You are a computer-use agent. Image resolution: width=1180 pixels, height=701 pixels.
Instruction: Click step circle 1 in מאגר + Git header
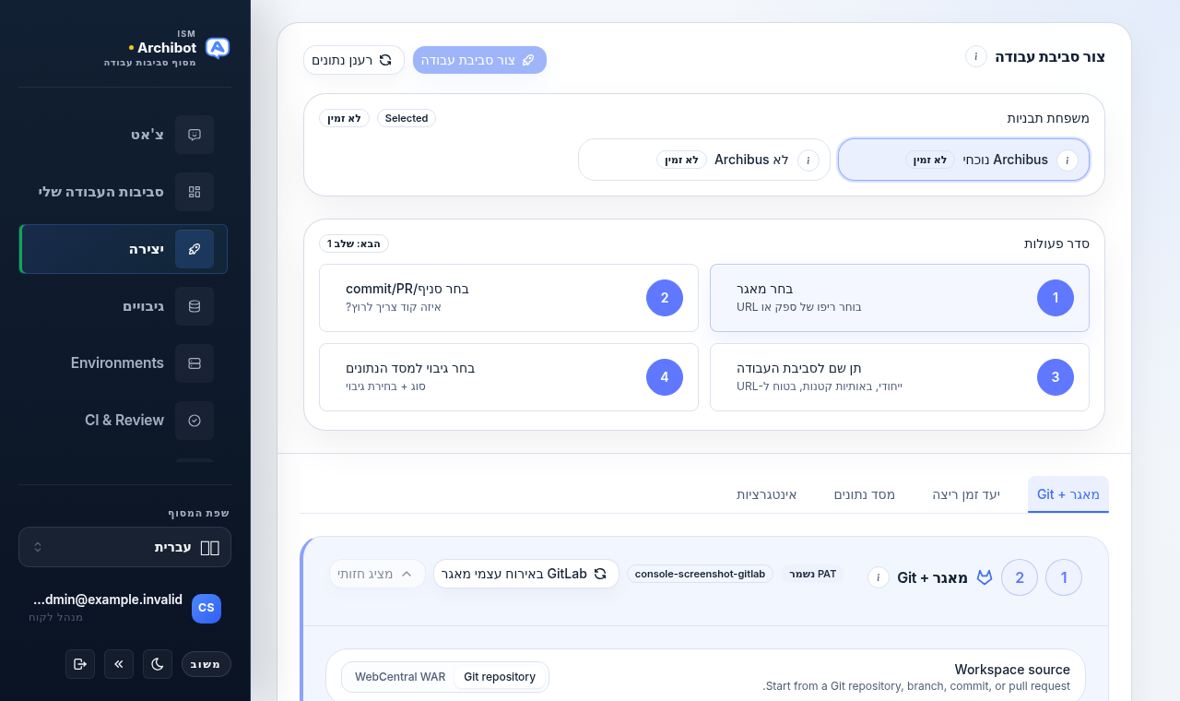coord(1064,577)
